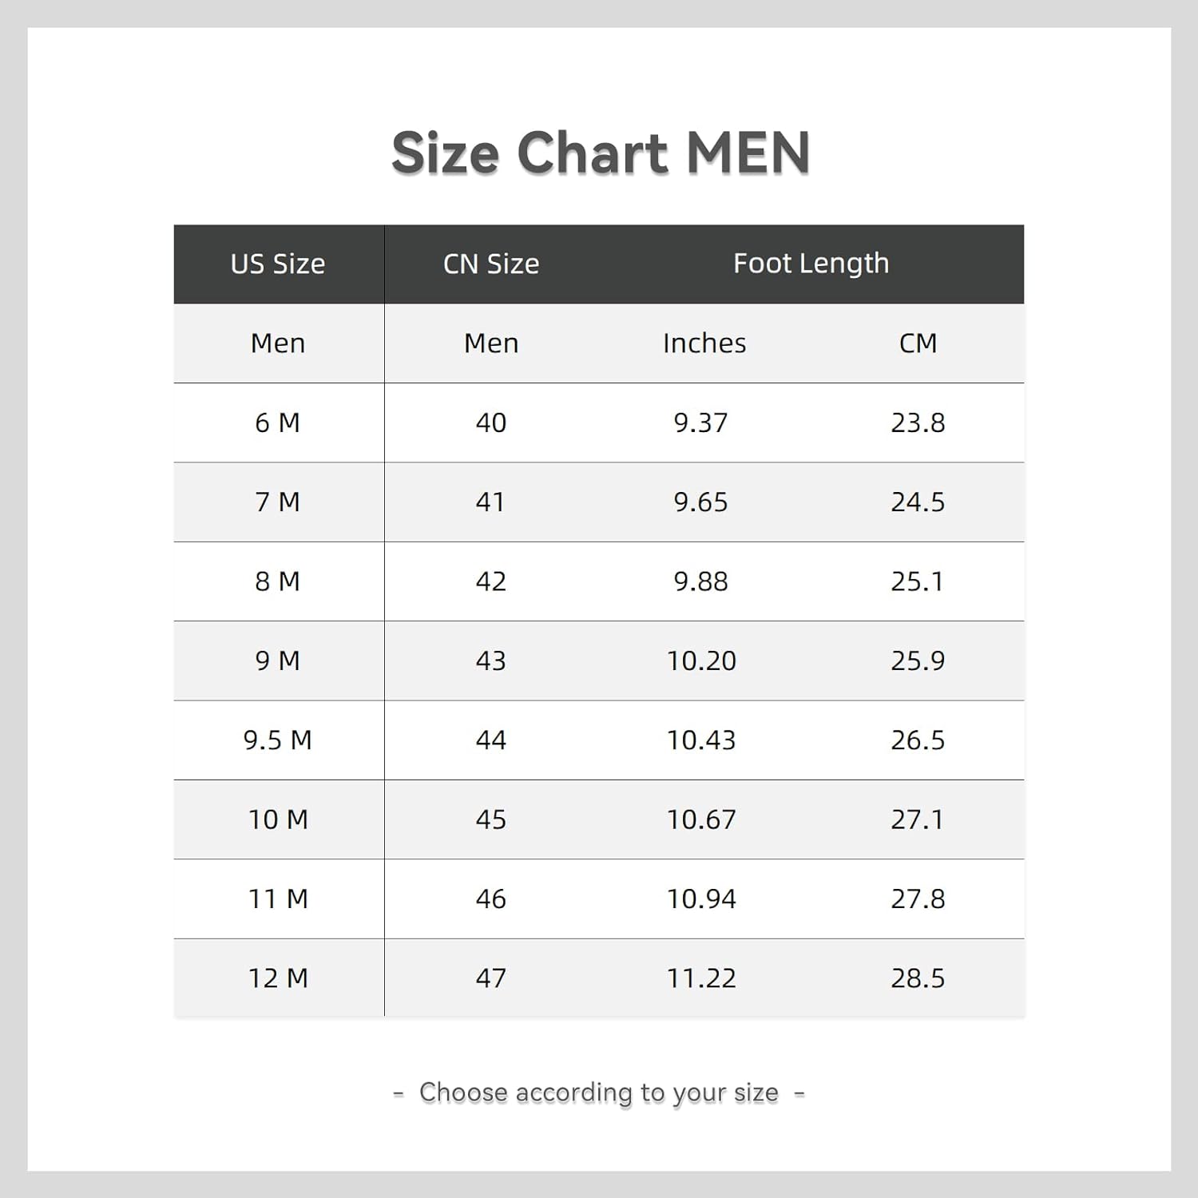The width and height of the screenshot is (1198, 1198).
Task: Click CN size 47 cell
Action: click(491, 978)
